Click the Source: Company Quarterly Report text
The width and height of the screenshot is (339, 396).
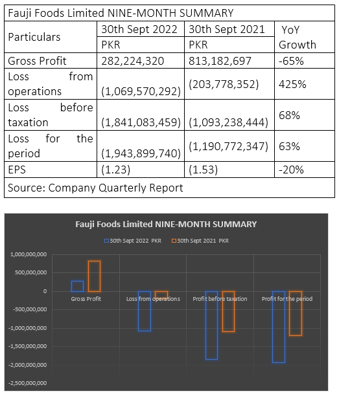(95, 188)
